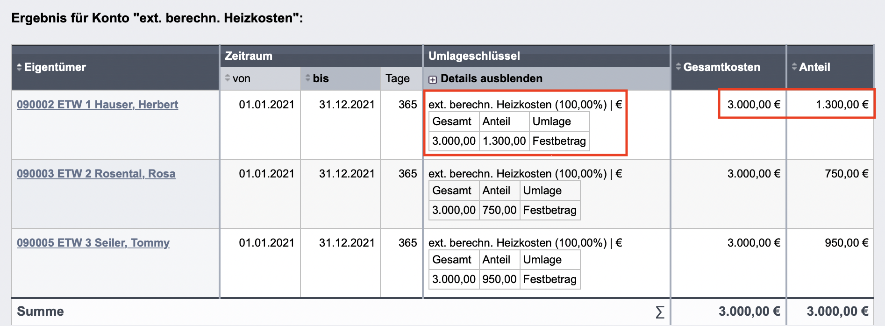Click the sort icon beside Eigentümer header

click(20, 68)
